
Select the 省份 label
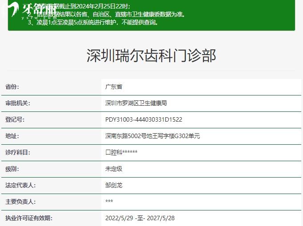[x=12, y=87]
